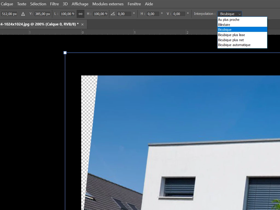Open the Aide menu
This screenshot has width=280, height=210.
click(149, 4)
